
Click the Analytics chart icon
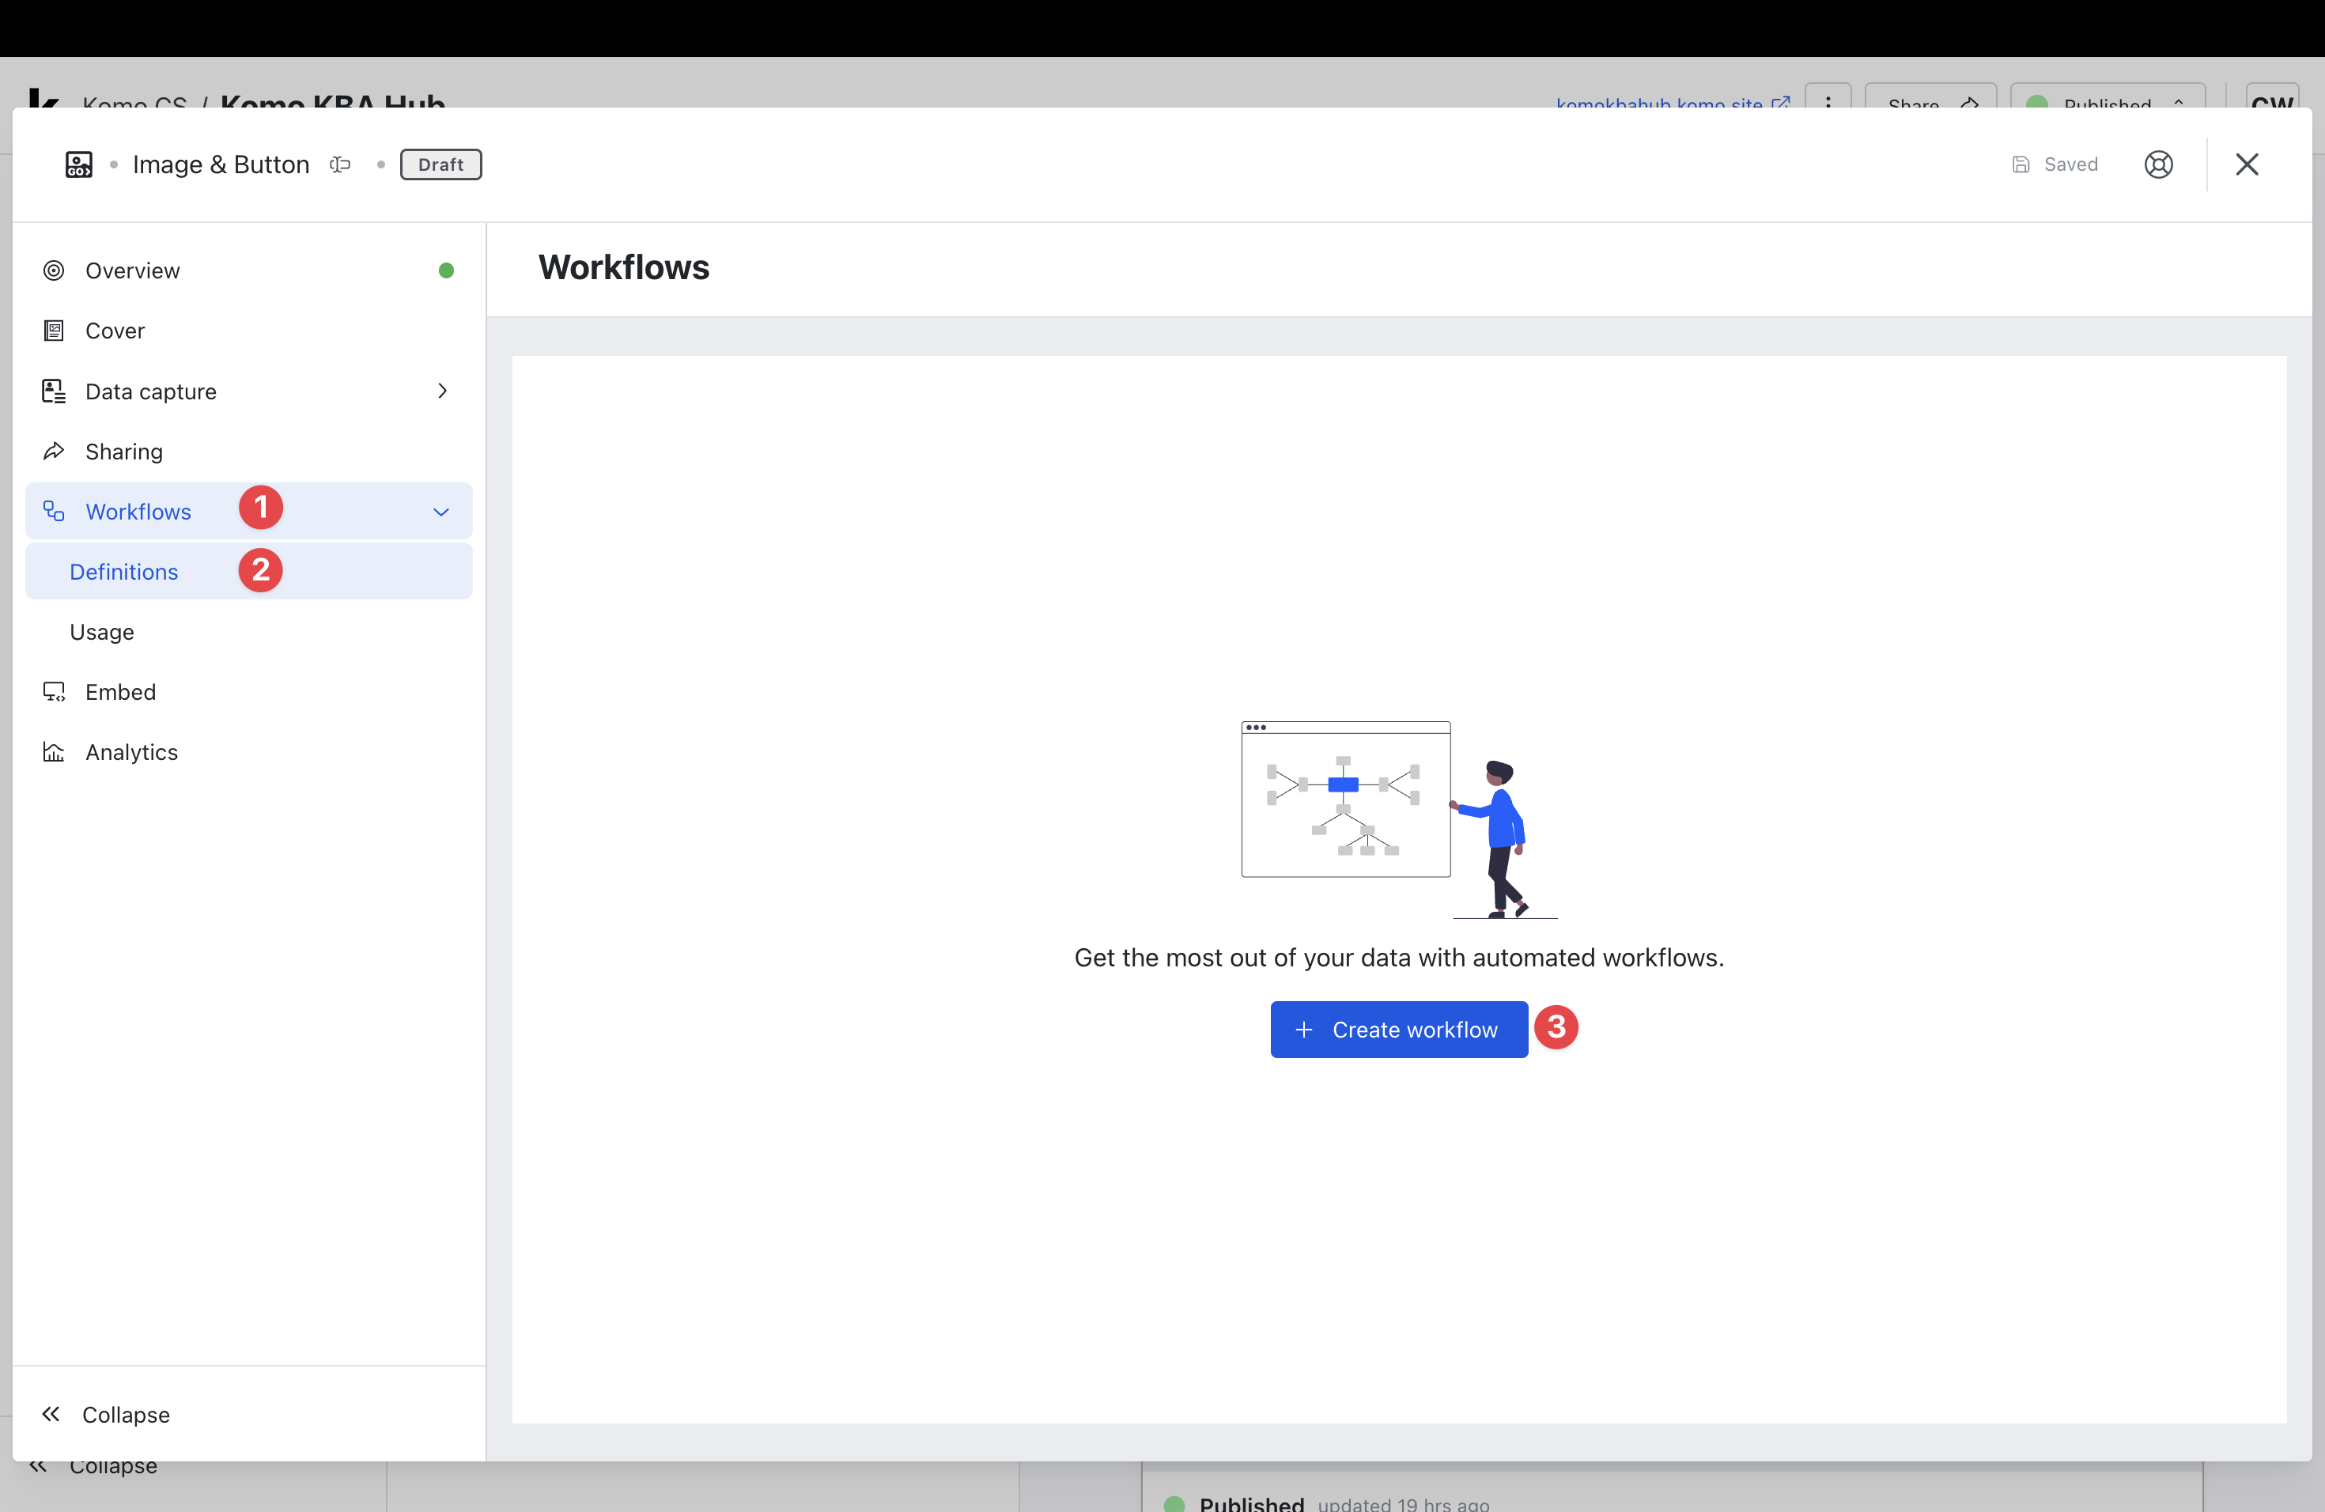pos(54,752)
